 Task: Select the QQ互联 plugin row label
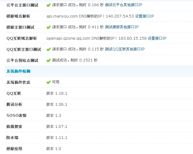(x=14, y=93)
